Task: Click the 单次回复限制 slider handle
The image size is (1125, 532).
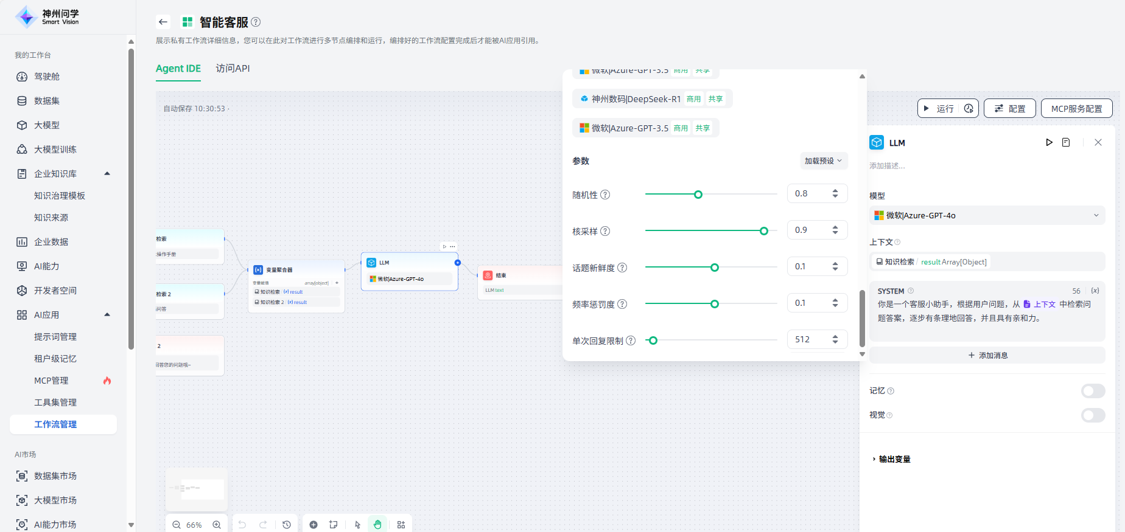Action: 653,340
